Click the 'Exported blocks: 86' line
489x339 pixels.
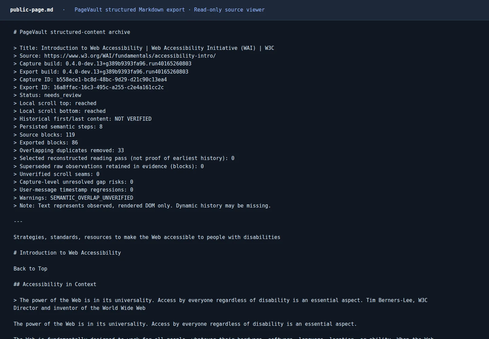pyautogui.click(x=46, y=143)
